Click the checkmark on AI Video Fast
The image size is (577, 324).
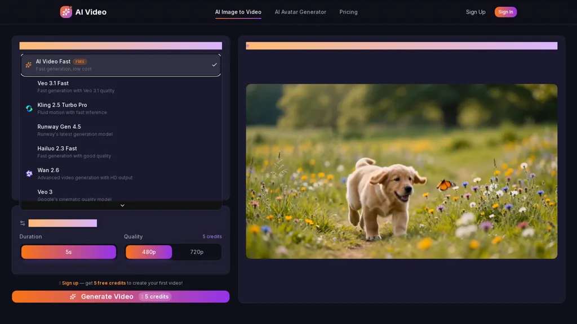click(x=214, y=65)
